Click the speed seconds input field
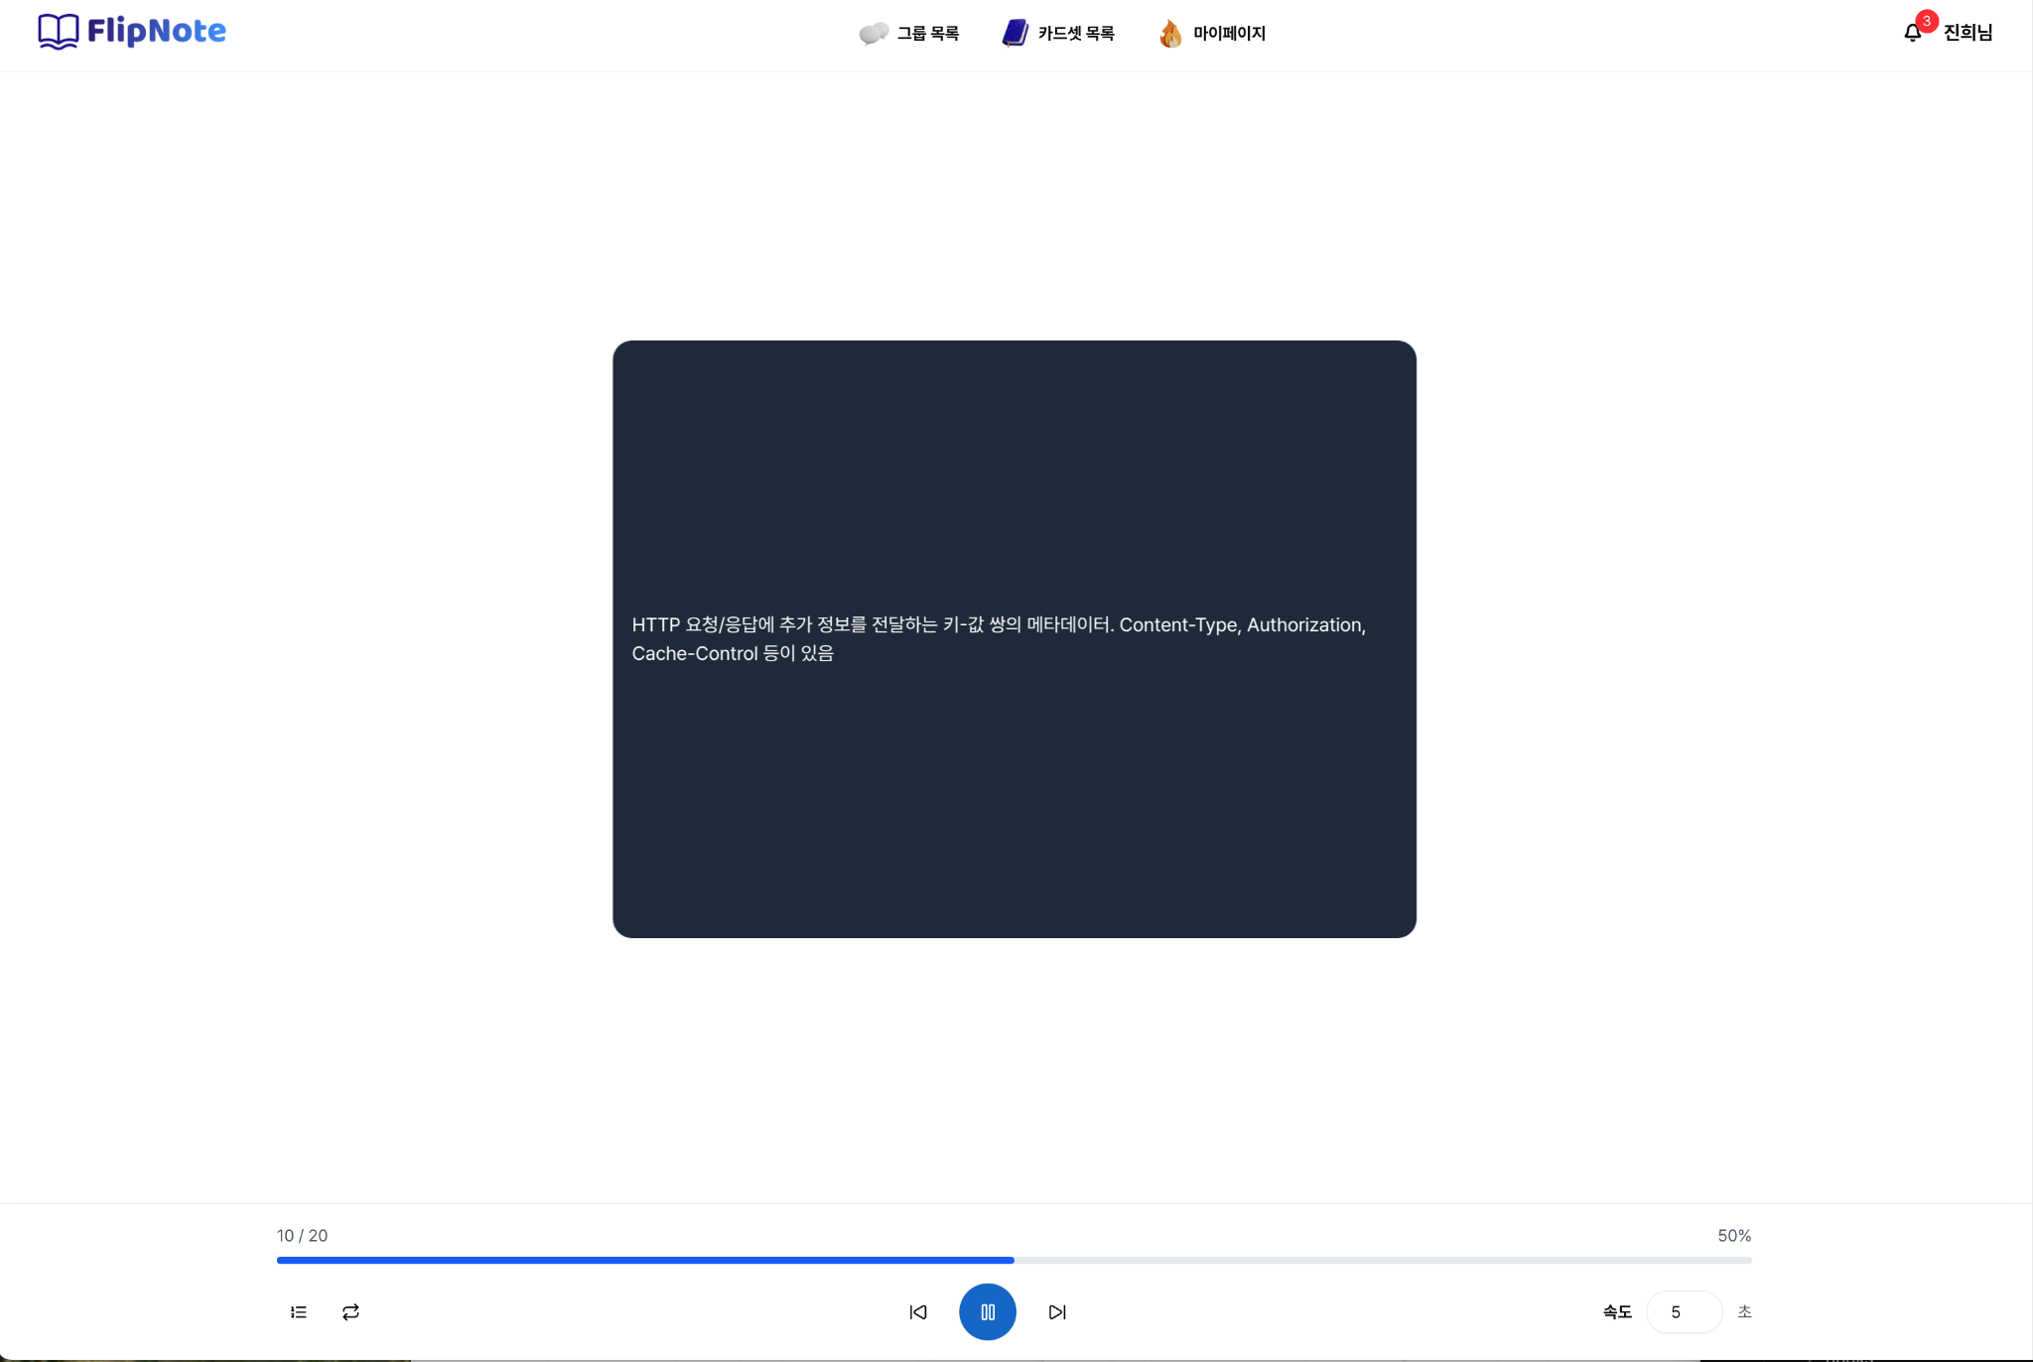 pos(1684,1312)
